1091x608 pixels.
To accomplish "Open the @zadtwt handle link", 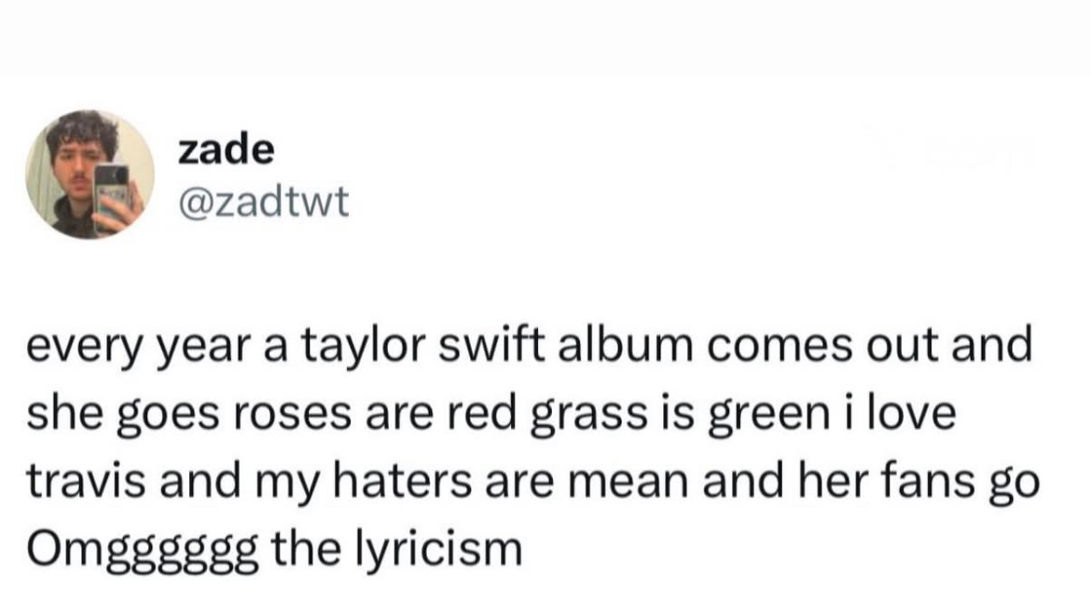I will pyautogui.click(x=263, y=201).
